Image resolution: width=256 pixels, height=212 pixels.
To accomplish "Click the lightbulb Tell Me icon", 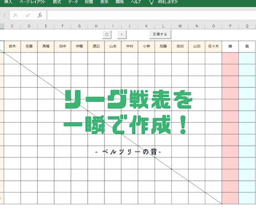I will pos(151,2).
